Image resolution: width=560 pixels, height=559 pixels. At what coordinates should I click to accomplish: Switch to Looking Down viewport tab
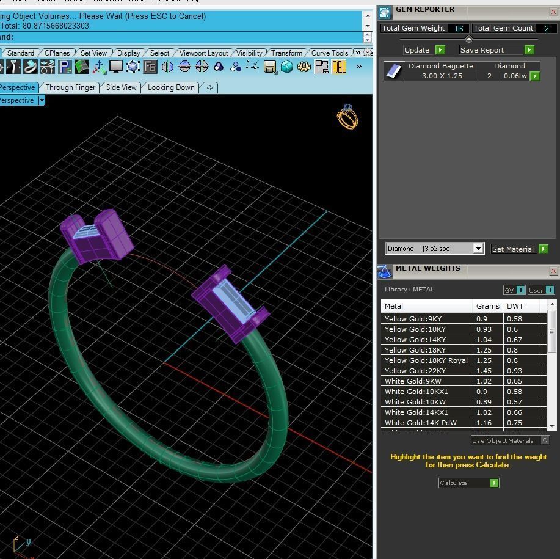pos(171,87)
